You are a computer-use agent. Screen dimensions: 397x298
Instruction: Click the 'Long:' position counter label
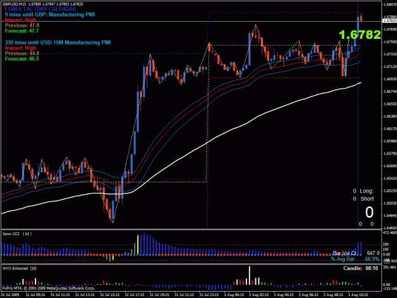367,191
